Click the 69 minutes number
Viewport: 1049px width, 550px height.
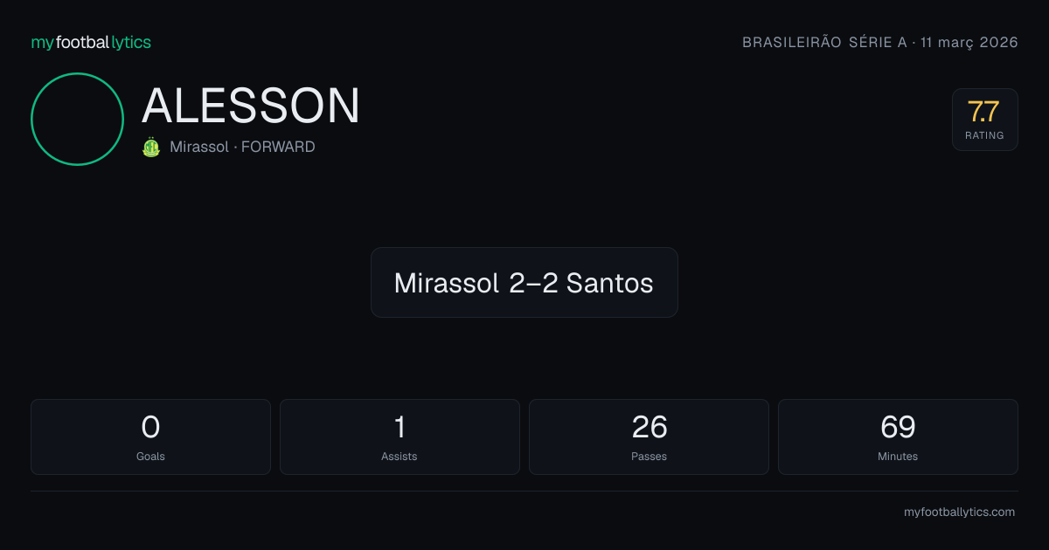coord(898,428)
